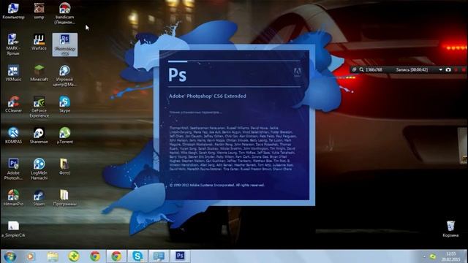
Task: Open the Bandicam bar dropdown arrow
Action: click(x=440, y=70)
